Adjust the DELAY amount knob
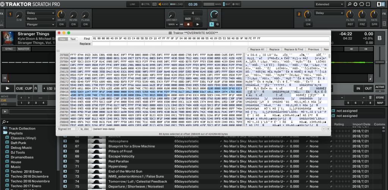 pos(61,15)
